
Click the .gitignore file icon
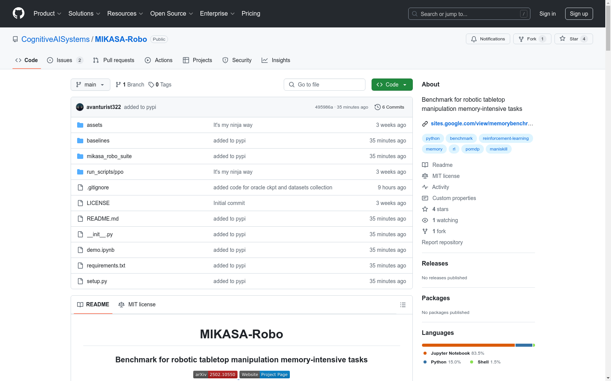(x=80, y=187)
